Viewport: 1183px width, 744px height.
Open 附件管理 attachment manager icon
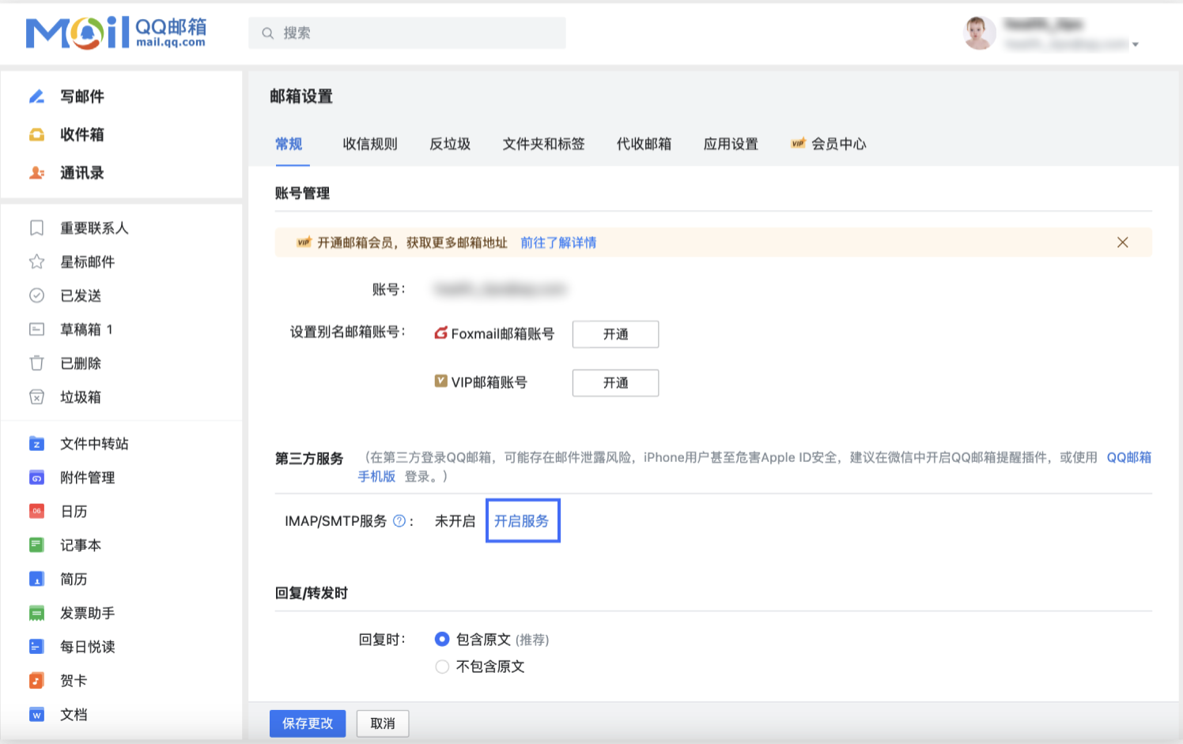click(36, 477)
